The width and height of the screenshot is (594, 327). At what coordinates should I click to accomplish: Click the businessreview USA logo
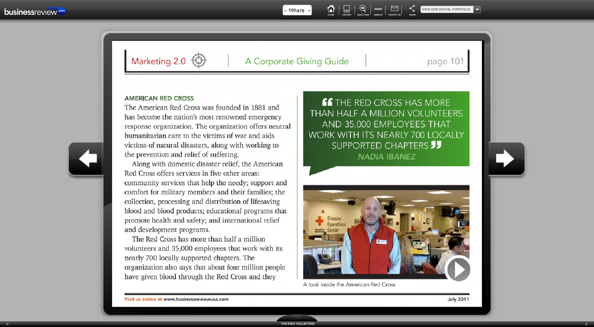tap(34, 11)
